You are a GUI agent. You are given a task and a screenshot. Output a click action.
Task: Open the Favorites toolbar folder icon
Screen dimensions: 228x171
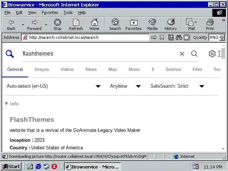point(134,25)
